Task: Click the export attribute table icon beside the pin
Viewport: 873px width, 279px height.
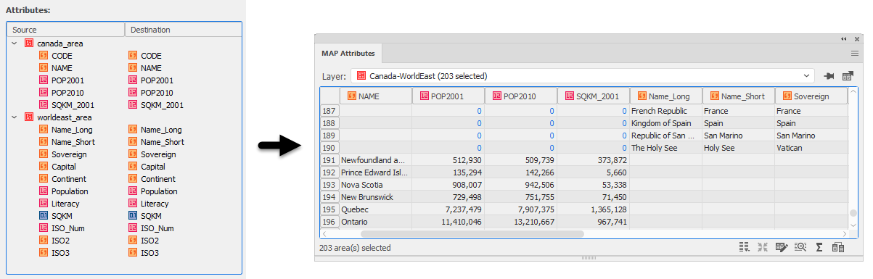Action: (847, 76)
